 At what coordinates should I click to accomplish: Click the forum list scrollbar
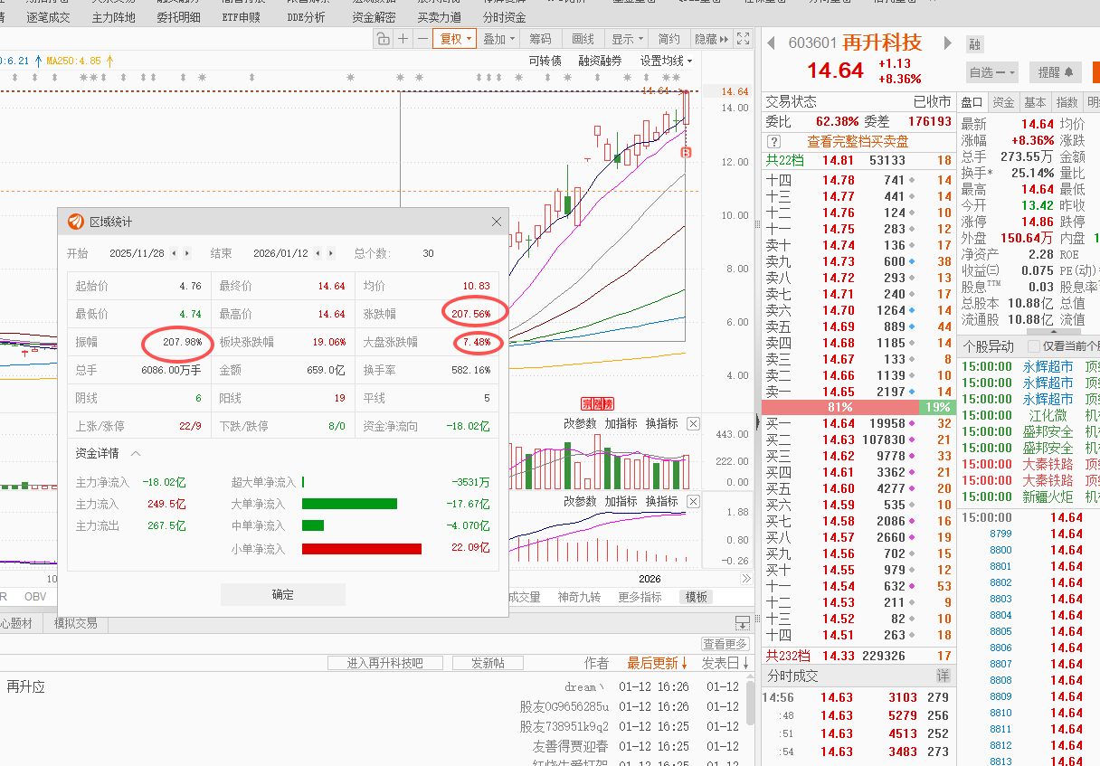click(749, 705)
